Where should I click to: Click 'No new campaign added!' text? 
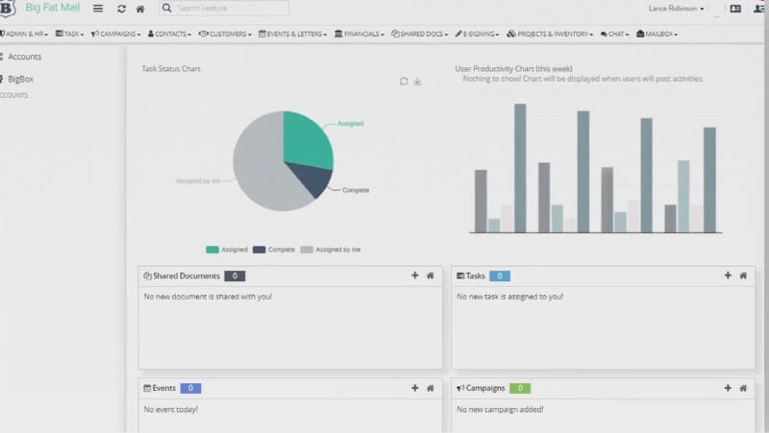pyautogui.click(x=500, y=409)
